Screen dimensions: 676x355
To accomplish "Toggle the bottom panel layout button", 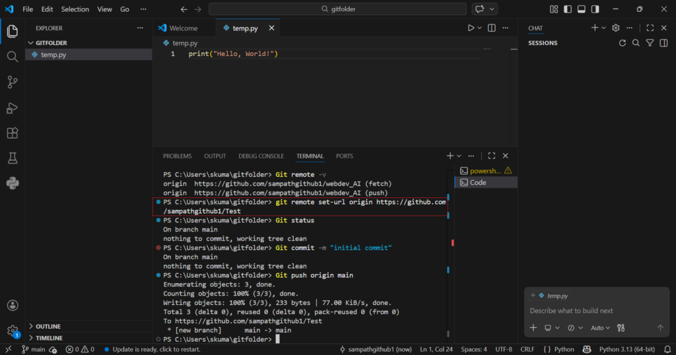I will click(x=582, y=9).
